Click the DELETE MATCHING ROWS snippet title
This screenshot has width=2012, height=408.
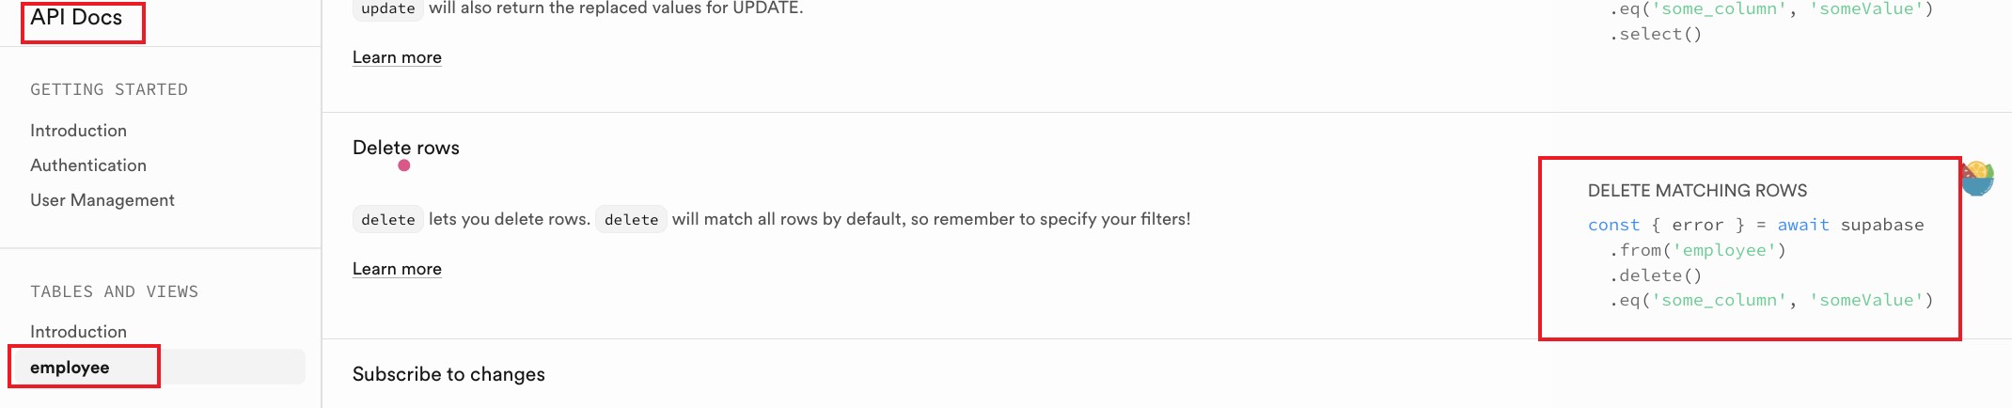click(1697, 191)
